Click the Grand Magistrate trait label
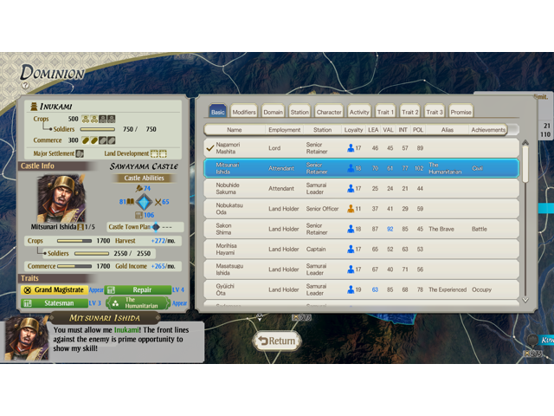 [55, 290]
